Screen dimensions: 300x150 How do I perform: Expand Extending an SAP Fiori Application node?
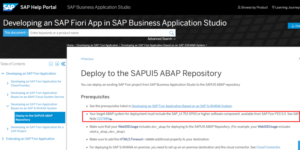(x=3, y=139)
